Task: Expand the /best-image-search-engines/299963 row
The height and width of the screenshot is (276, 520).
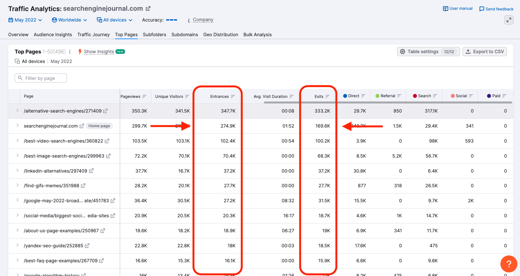Action: (x=18, y=156)
